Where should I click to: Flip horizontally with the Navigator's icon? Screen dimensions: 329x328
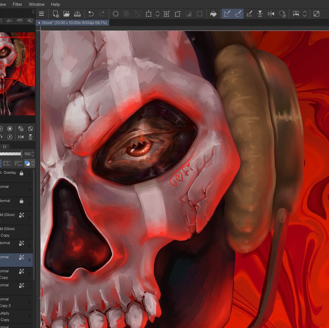coord(20,137)
